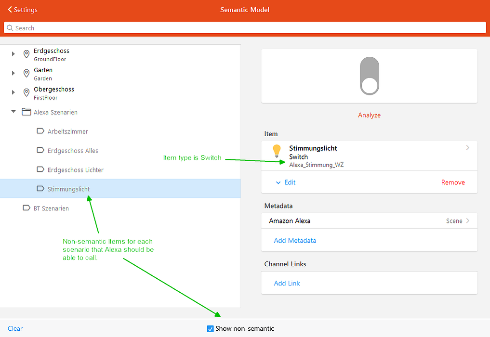Expand the Garten location node

[13, 73]
